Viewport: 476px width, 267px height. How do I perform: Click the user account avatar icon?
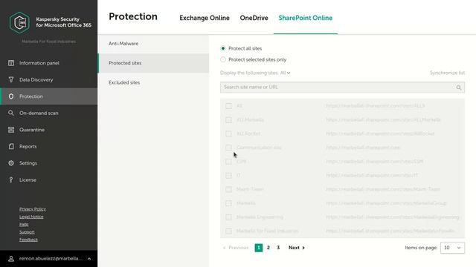click(11, 259)
